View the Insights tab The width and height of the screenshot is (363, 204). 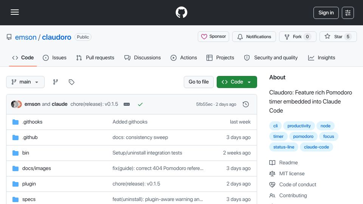pos(321,57)
